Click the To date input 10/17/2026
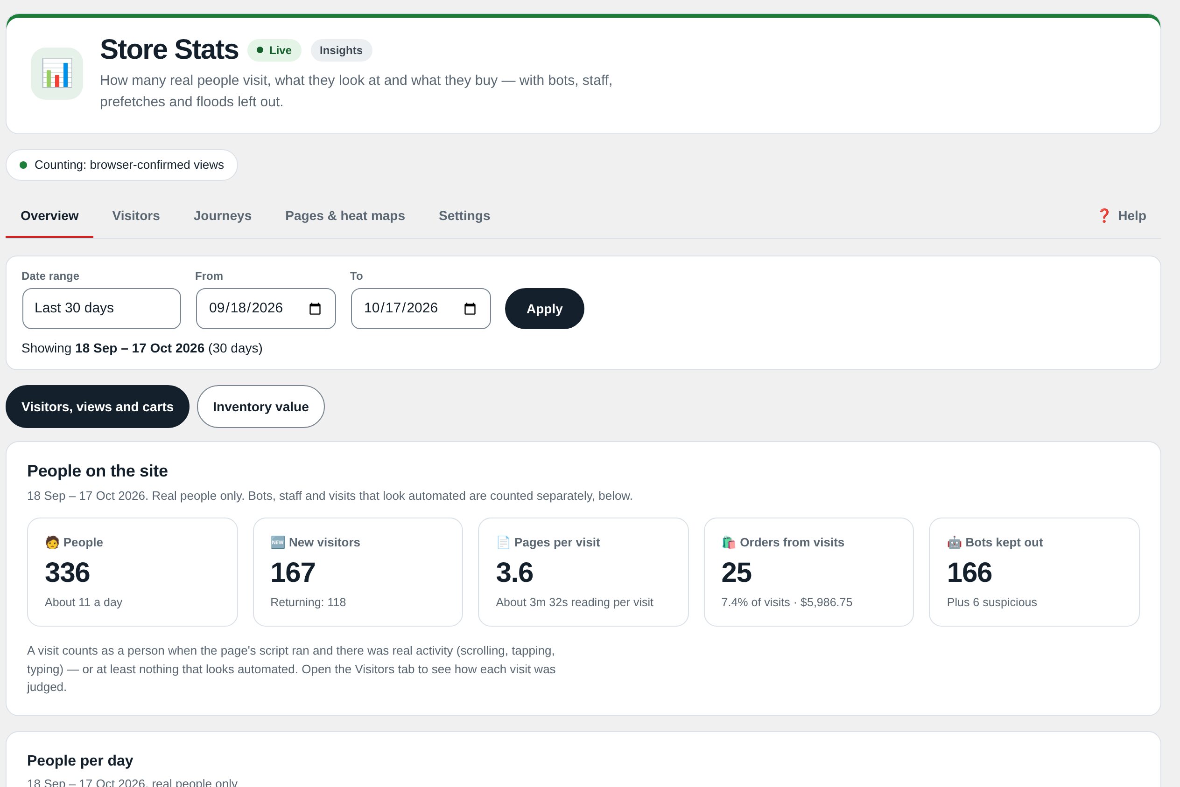 421,309
